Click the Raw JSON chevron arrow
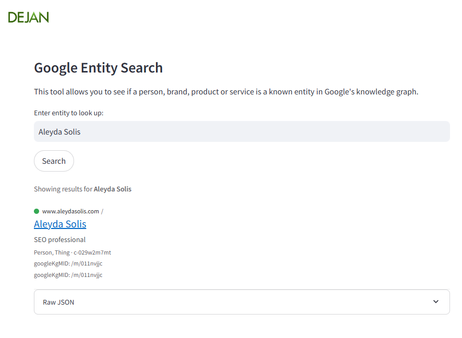Screen dimensions: 462x338 (435, 302)
